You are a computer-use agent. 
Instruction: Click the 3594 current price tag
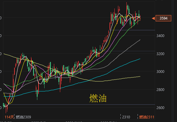(163, 18)
